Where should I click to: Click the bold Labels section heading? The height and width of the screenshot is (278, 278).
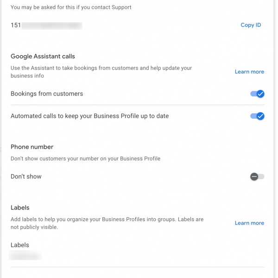pyautogui.click(x=20, y=208)
